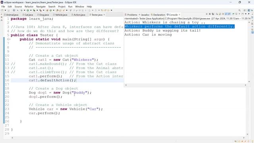This screenshot has height=143, width=254.
Task: Open the Project menu
Action: click(62, 6)
